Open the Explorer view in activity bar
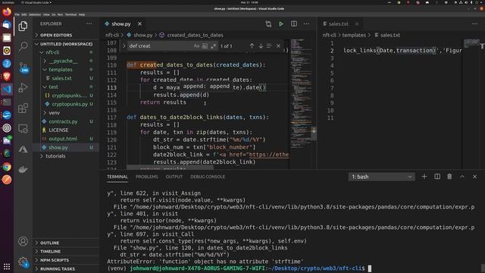This screenshot has width=485, height=273. (x=23, y=26)
